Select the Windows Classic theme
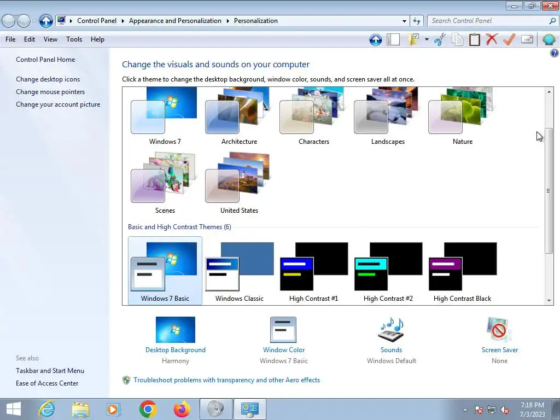Image resolution: width=560 pixels, height=420 pixels. tap(239, 271)
